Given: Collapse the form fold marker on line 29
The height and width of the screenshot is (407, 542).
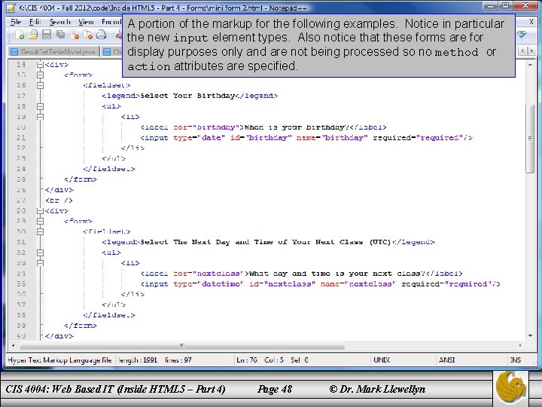Looking at the screenshot, I should [x=40, y=221].
